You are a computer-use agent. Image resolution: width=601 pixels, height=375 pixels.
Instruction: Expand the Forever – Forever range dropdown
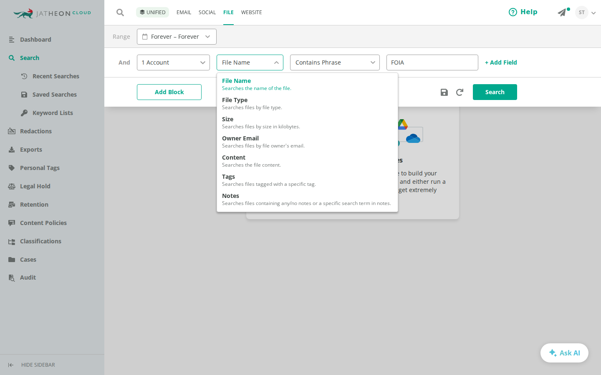click(x=177, y=37)
